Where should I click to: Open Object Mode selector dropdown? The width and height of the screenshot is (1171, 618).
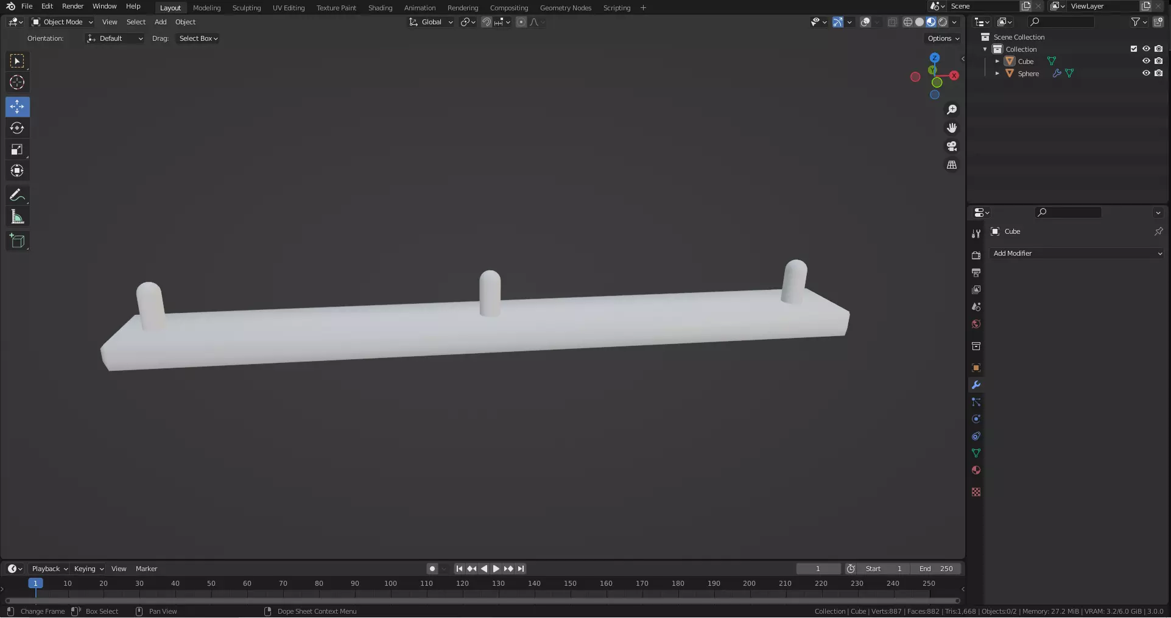click(x=62, y=22)
